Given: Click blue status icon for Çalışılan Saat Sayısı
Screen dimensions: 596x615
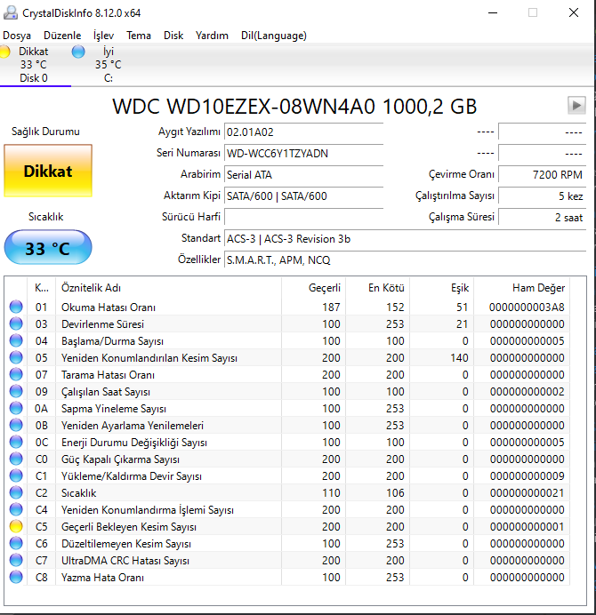Looking at the screenshot, I should pos(16,391).
